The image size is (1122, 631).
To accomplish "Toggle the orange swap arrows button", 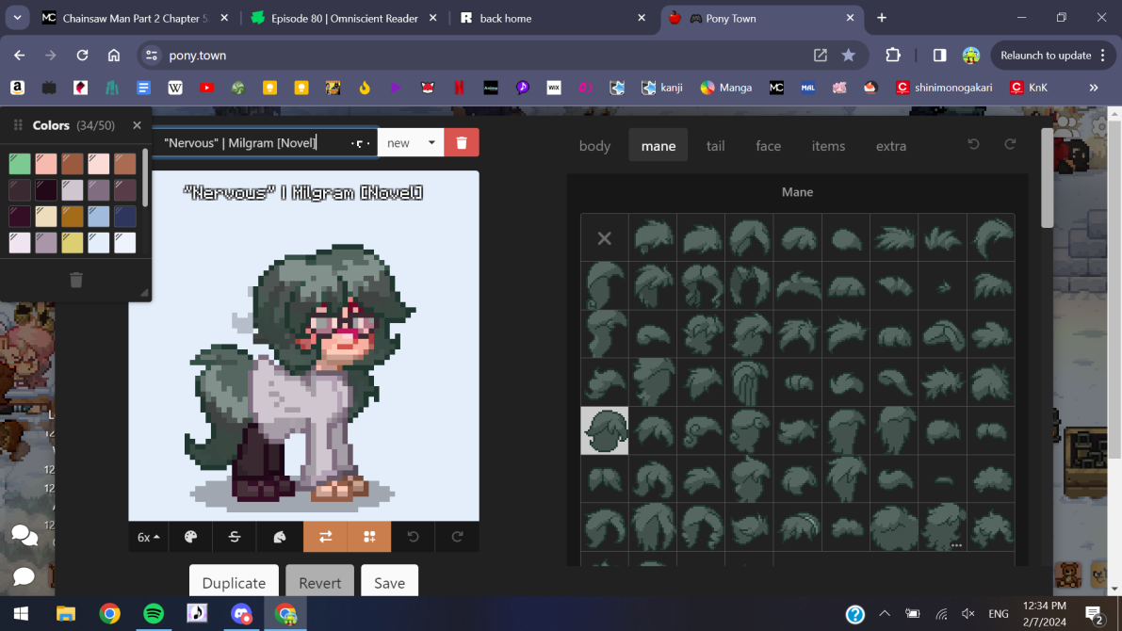I will pos(325,537).
